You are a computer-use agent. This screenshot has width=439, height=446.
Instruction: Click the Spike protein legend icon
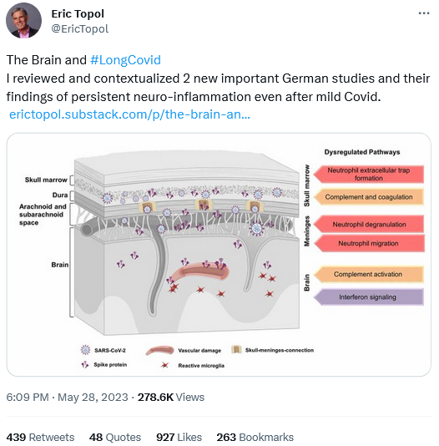click(x=84, y=364)
